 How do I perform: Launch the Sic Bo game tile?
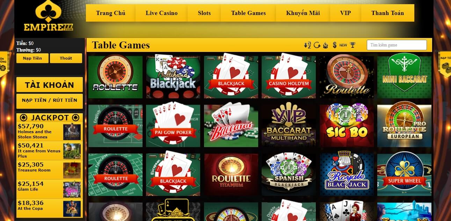[347, 126]
